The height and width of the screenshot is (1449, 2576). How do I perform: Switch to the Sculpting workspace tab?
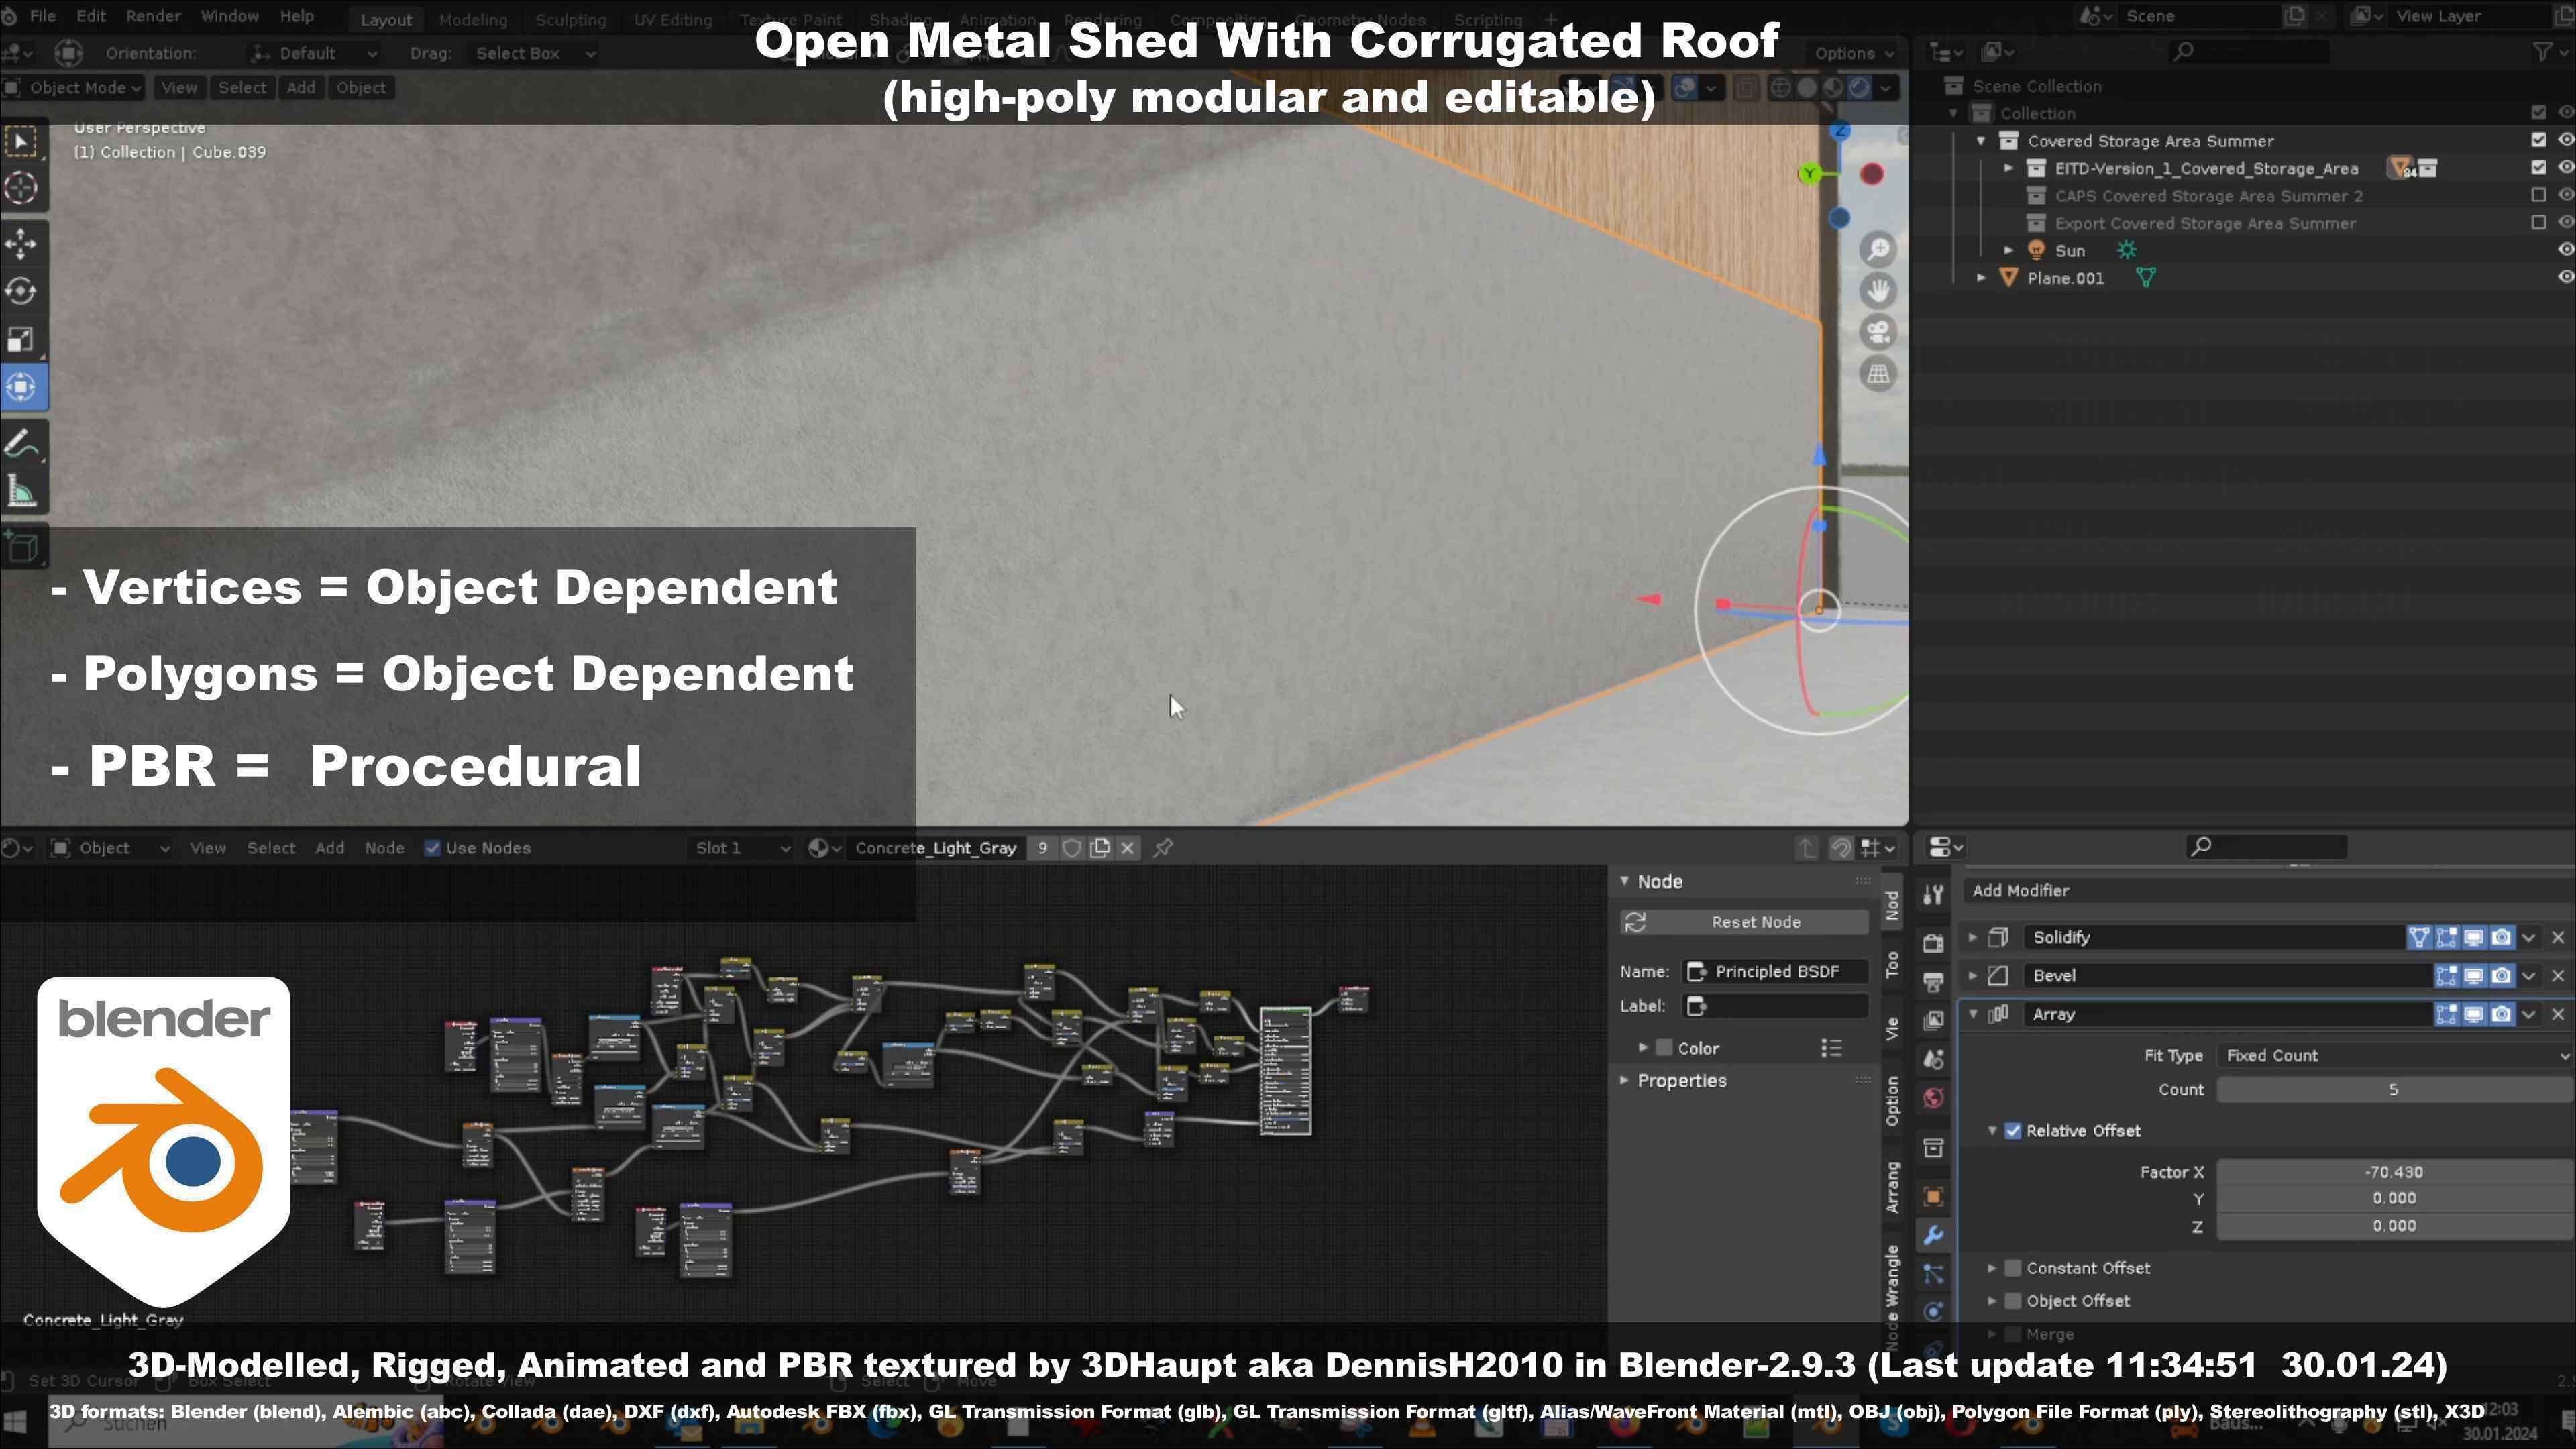click(x=570, y=20)
